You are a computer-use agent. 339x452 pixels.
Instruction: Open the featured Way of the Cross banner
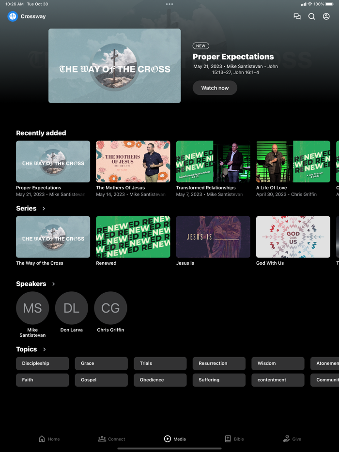click(x=115, y=66)
